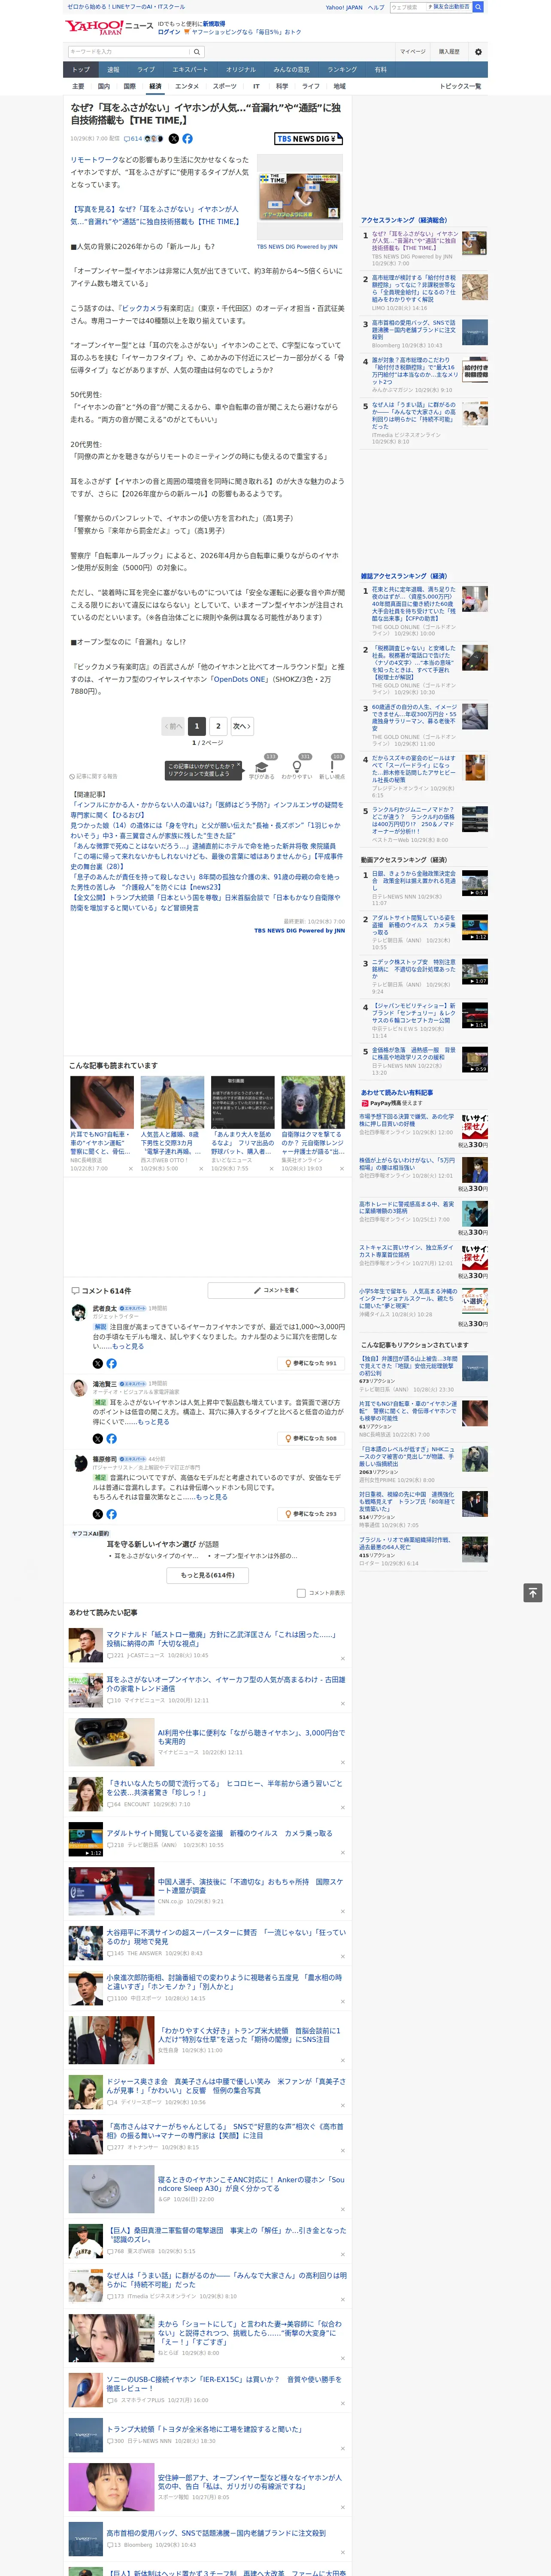The height and width of the screenshot is (2576, 551).
Task: Select the 速報 navigation tab
Action: 113,70
